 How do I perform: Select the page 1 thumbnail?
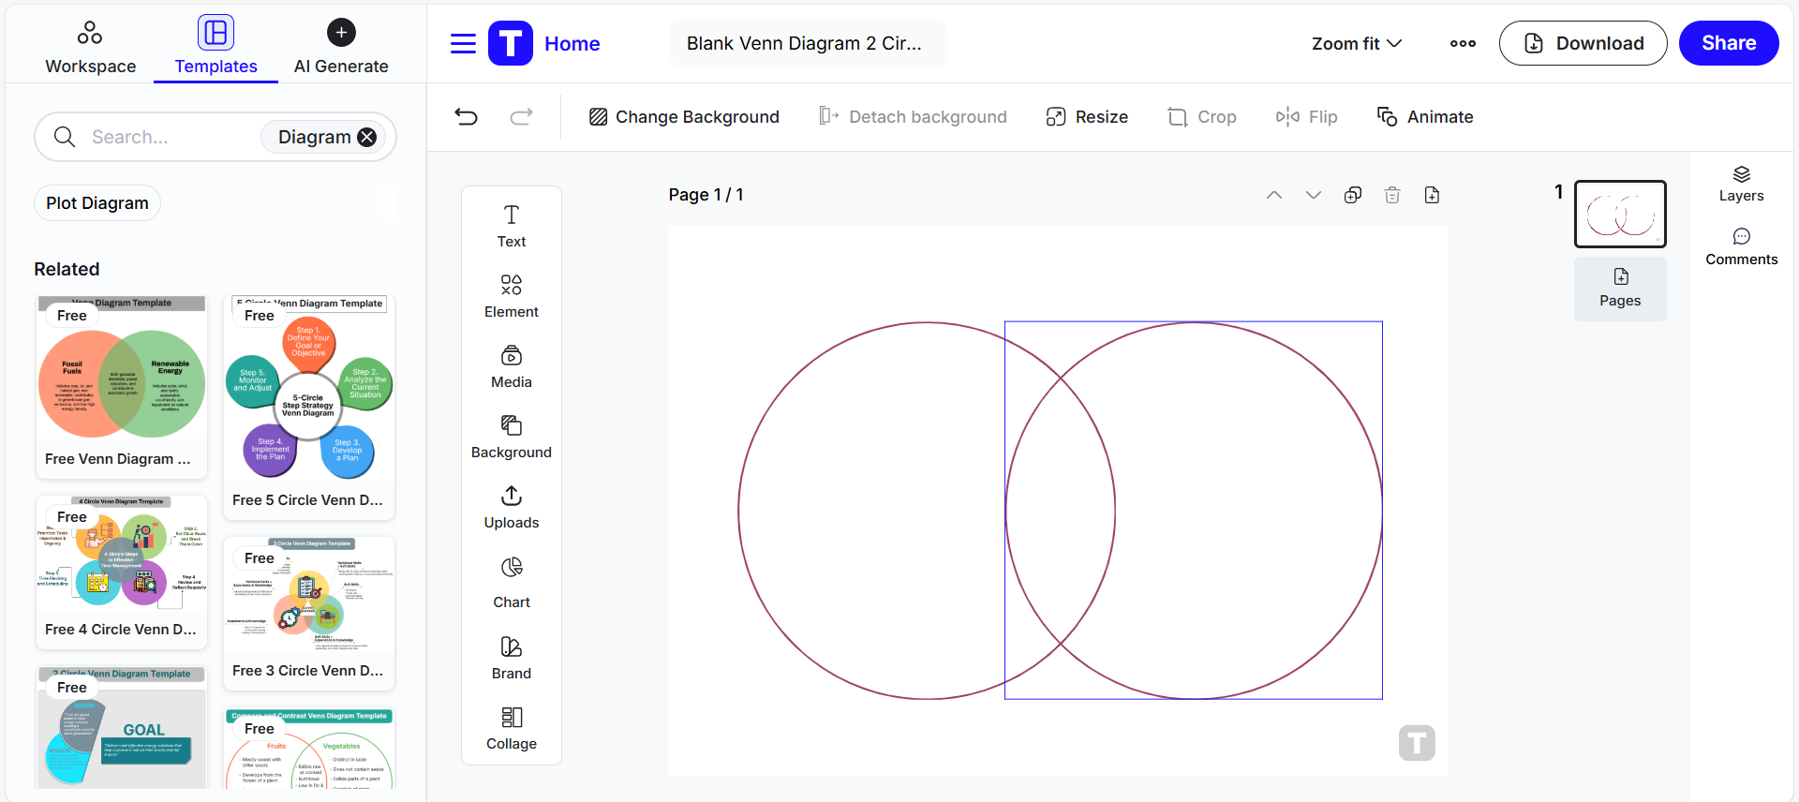coord(1620,214)
